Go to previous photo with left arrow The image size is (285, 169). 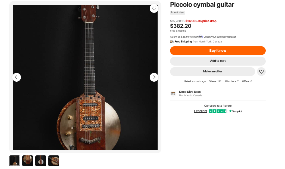pyautogui.click(x=17, y=77)
